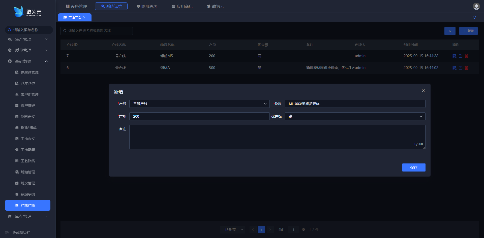The width and height of the screenshot is (484, 238).
Task: Click the edit icon for row 6
Action: pyautogui.click(x=461, y=68)
